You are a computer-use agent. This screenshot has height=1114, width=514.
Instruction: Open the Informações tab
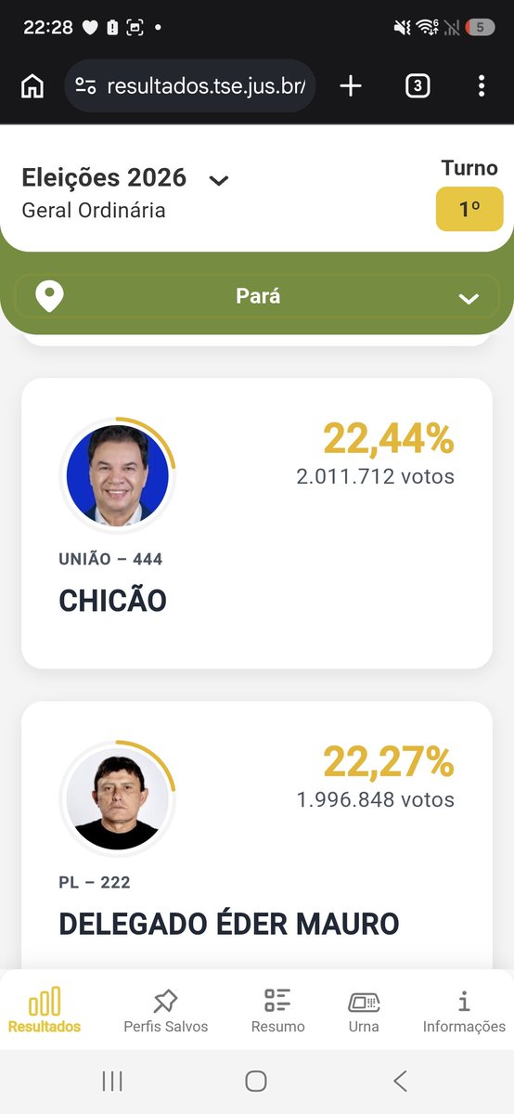464,1011
